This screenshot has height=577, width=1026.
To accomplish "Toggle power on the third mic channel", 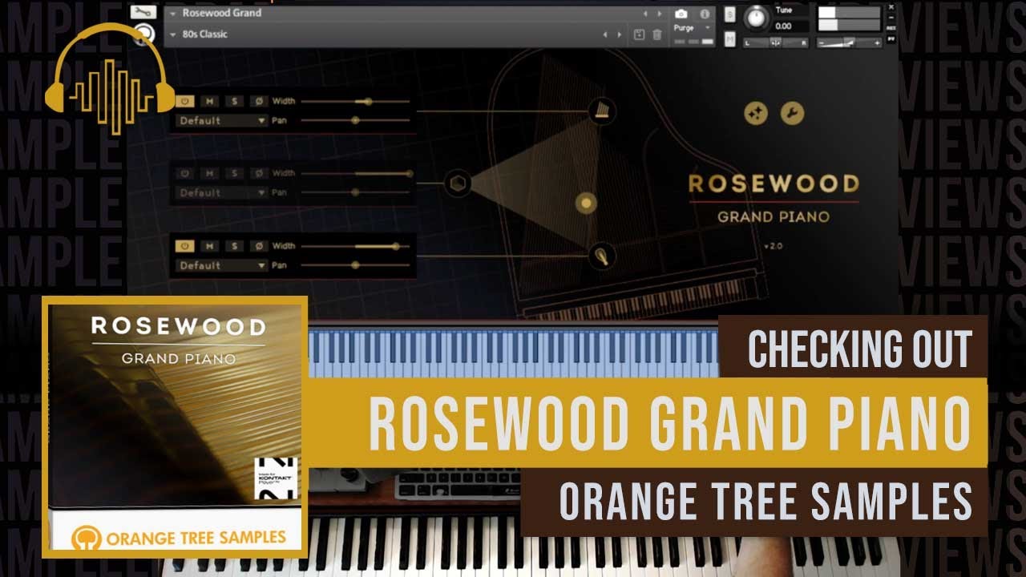I will pos(185,246).
